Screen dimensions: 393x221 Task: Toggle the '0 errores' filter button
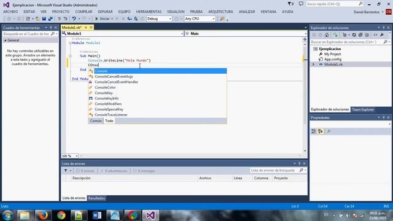pos(85,171)
